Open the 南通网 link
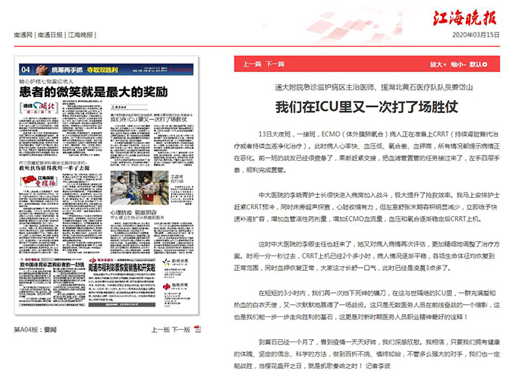 [24, 35]
